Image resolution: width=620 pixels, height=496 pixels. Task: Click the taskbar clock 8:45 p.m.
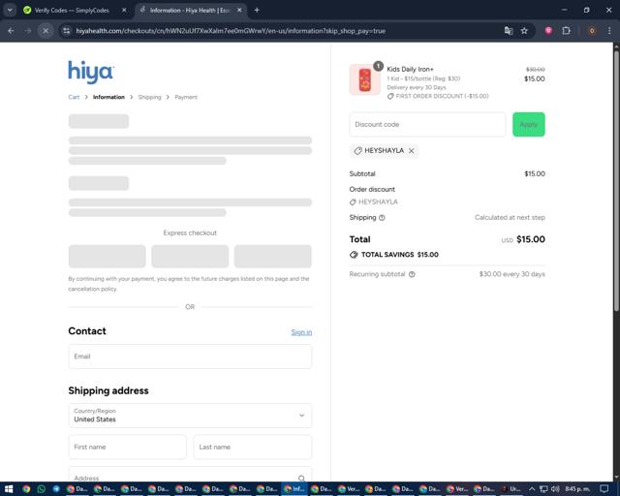[x=577, y=489]
